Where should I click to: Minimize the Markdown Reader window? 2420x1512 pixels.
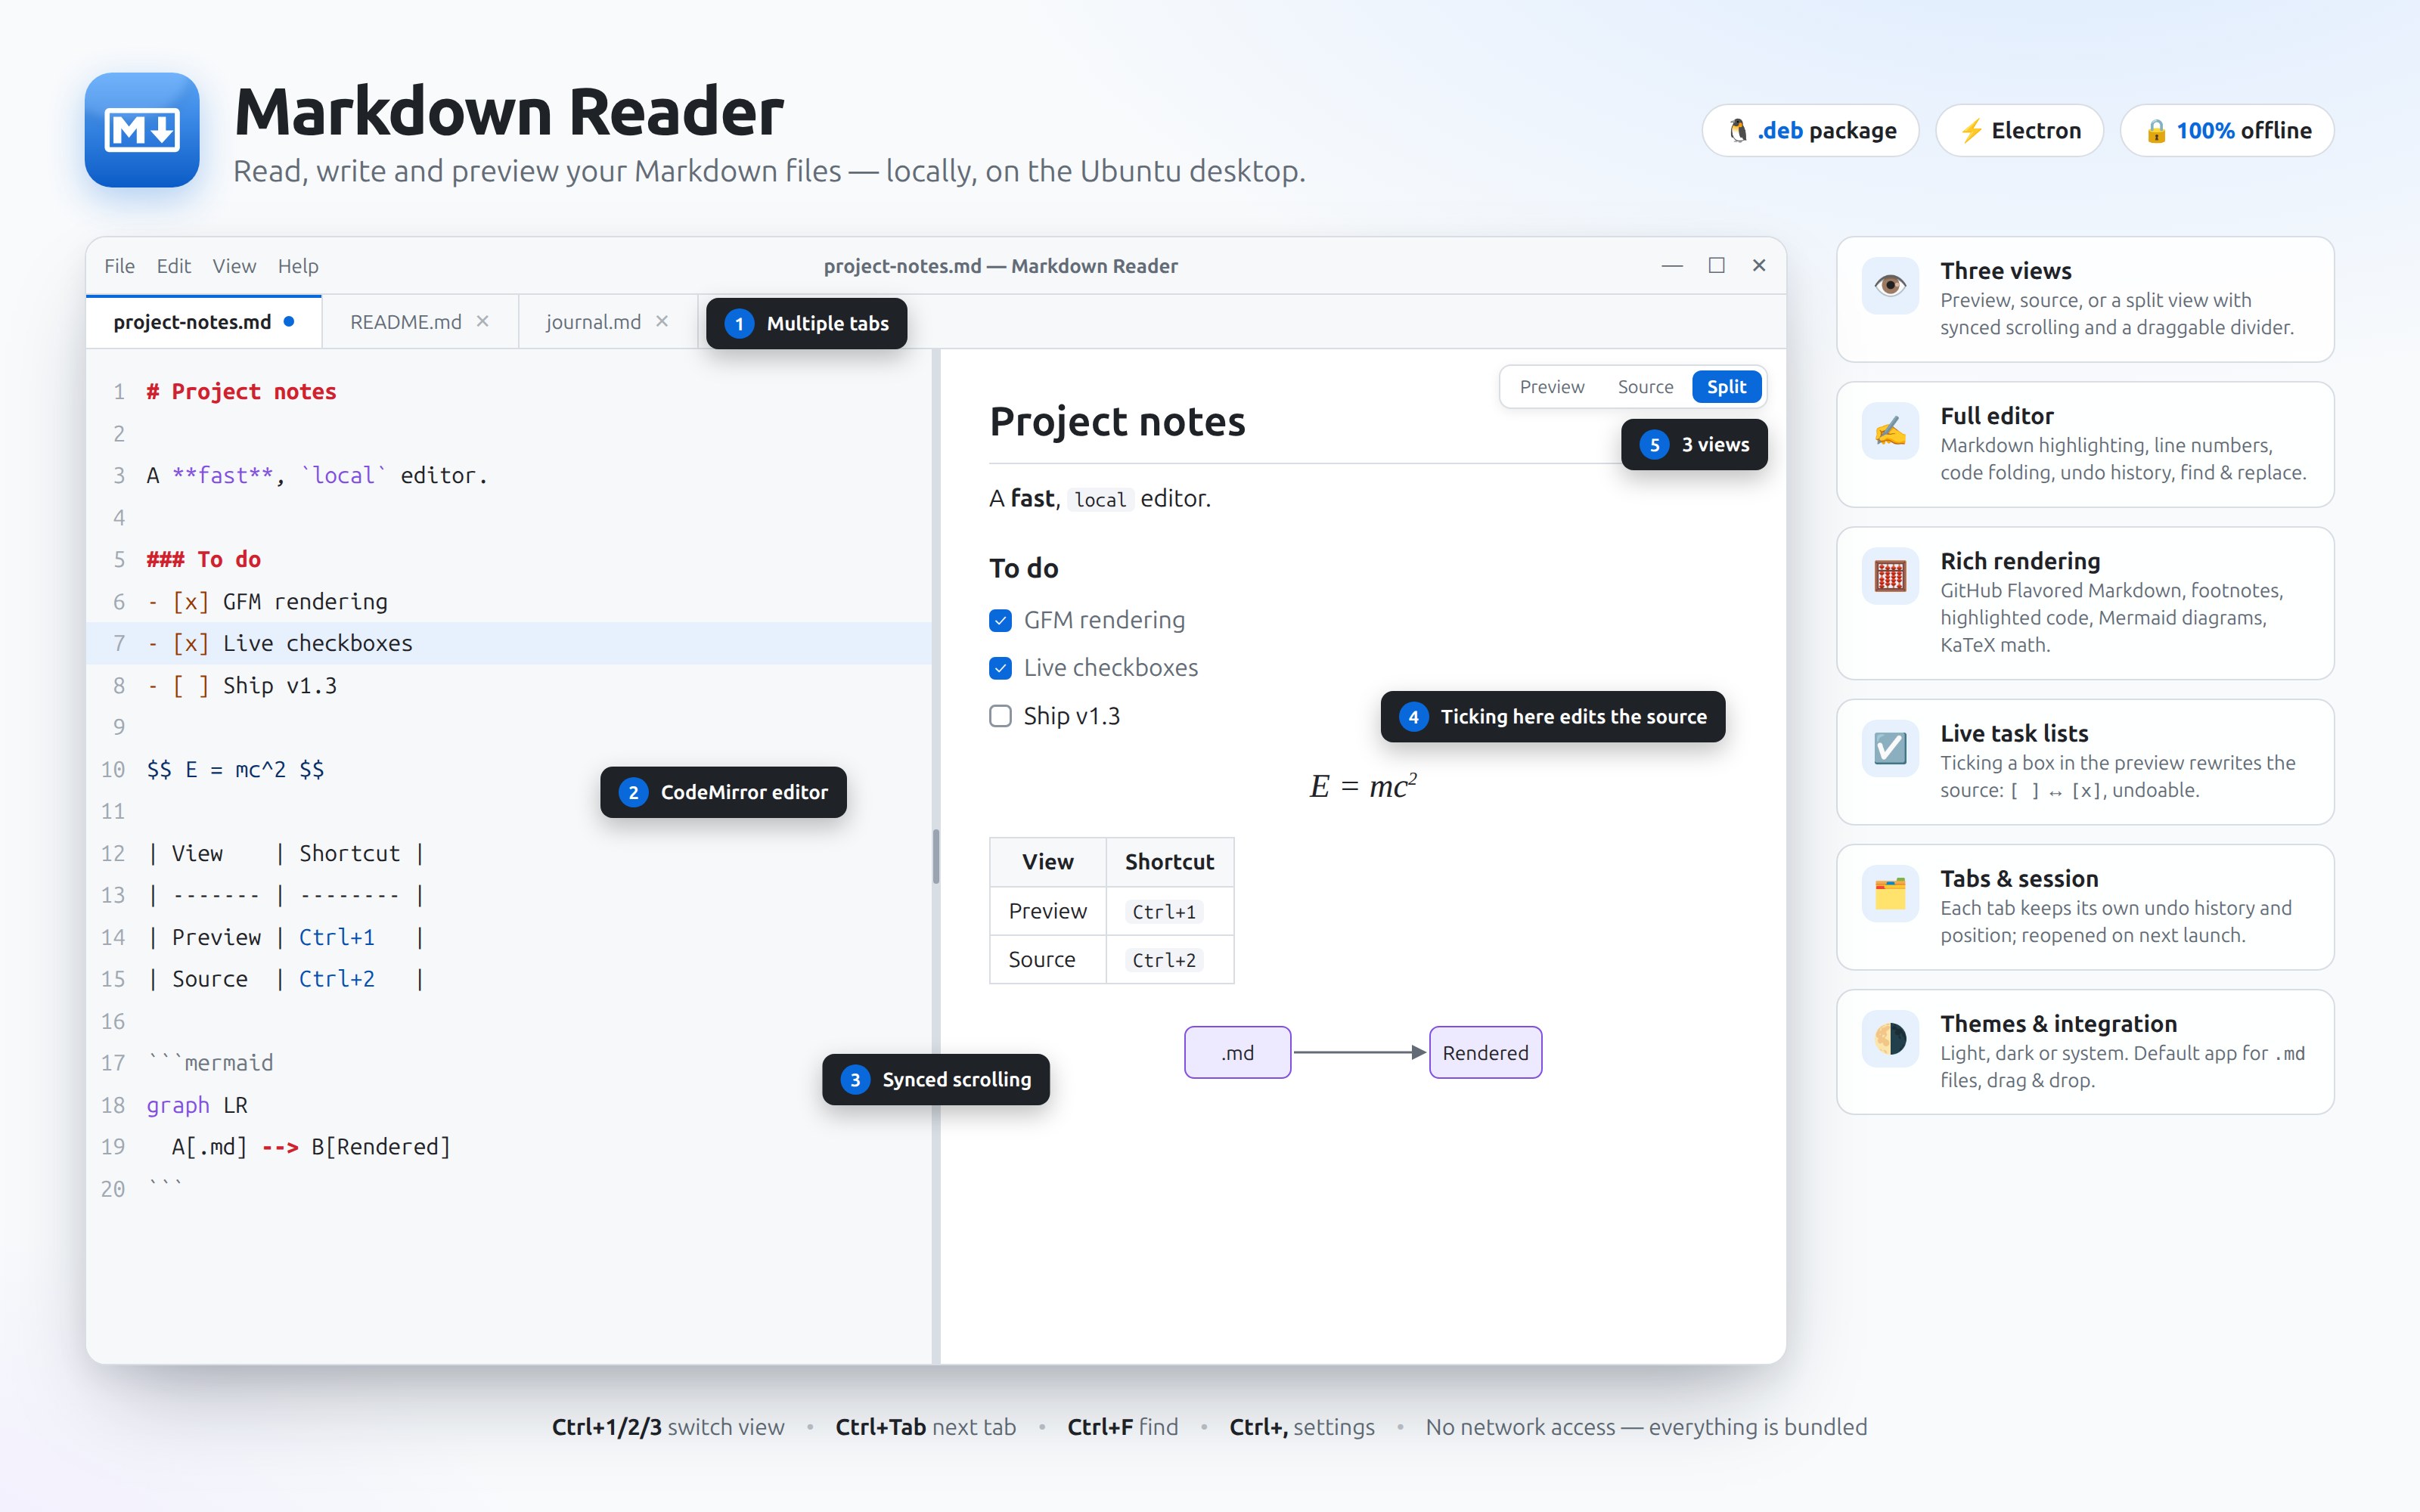(1672, 265)
